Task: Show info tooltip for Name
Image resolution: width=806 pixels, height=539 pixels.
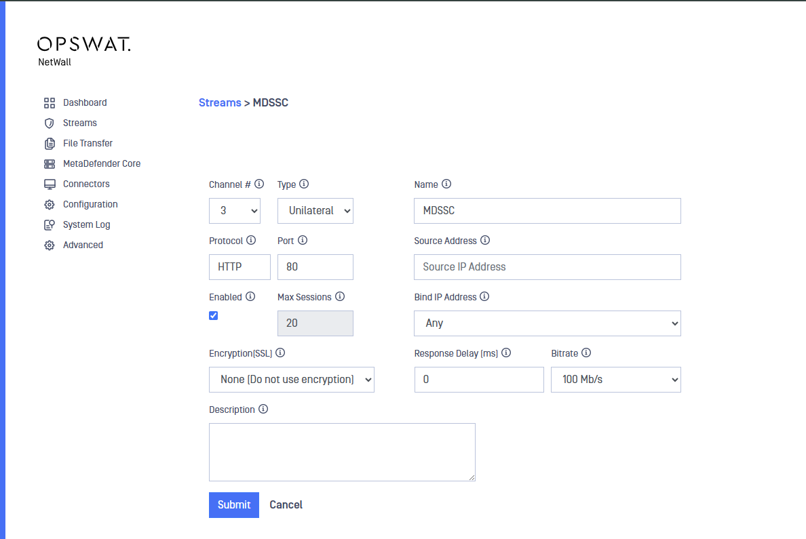Action: (446, 184)
